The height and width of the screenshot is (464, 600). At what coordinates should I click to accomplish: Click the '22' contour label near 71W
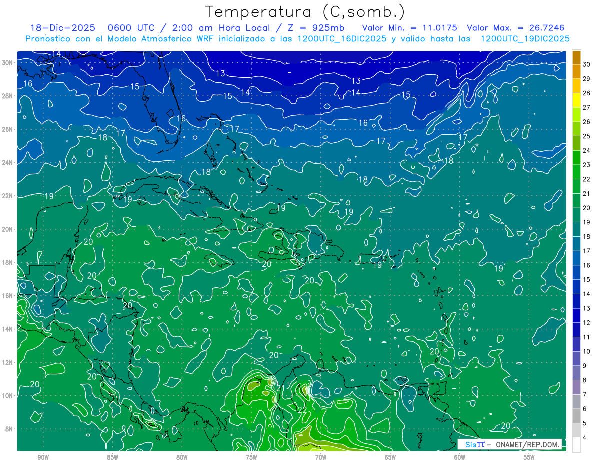coord(301,409)
